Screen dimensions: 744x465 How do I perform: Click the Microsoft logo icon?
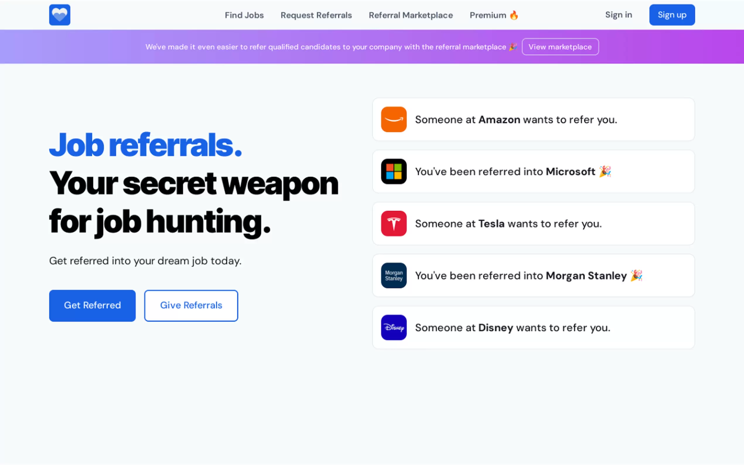point(393,171)
